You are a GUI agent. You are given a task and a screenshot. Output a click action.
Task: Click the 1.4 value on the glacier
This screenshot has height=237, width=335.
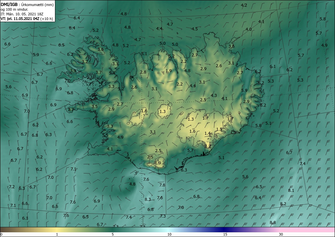click(x=208, y=133)
